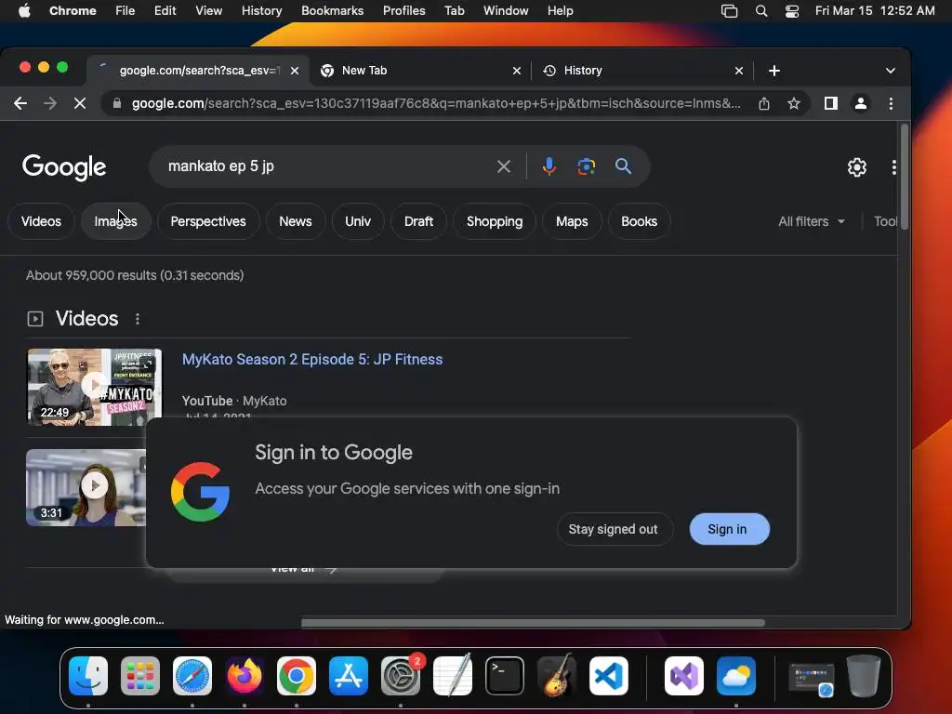Open App Store from the Dock
The height and width of the screenshot is (714, 952).
pyautogui.click(x=349, y=676)
